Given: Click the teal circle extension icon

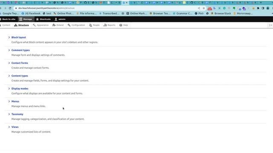Looking at the screenshot, I should (x=224, y=8).
